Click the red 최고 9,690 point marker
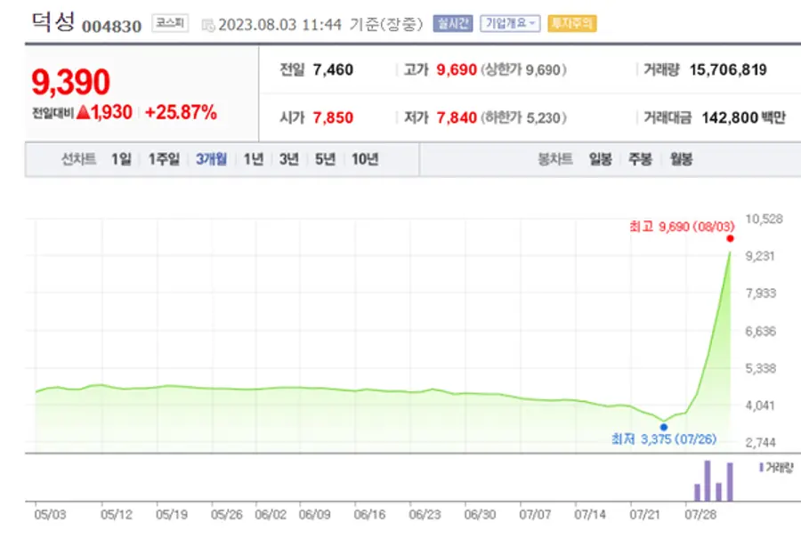The image size is (801, 546). (x=730, y=238)
